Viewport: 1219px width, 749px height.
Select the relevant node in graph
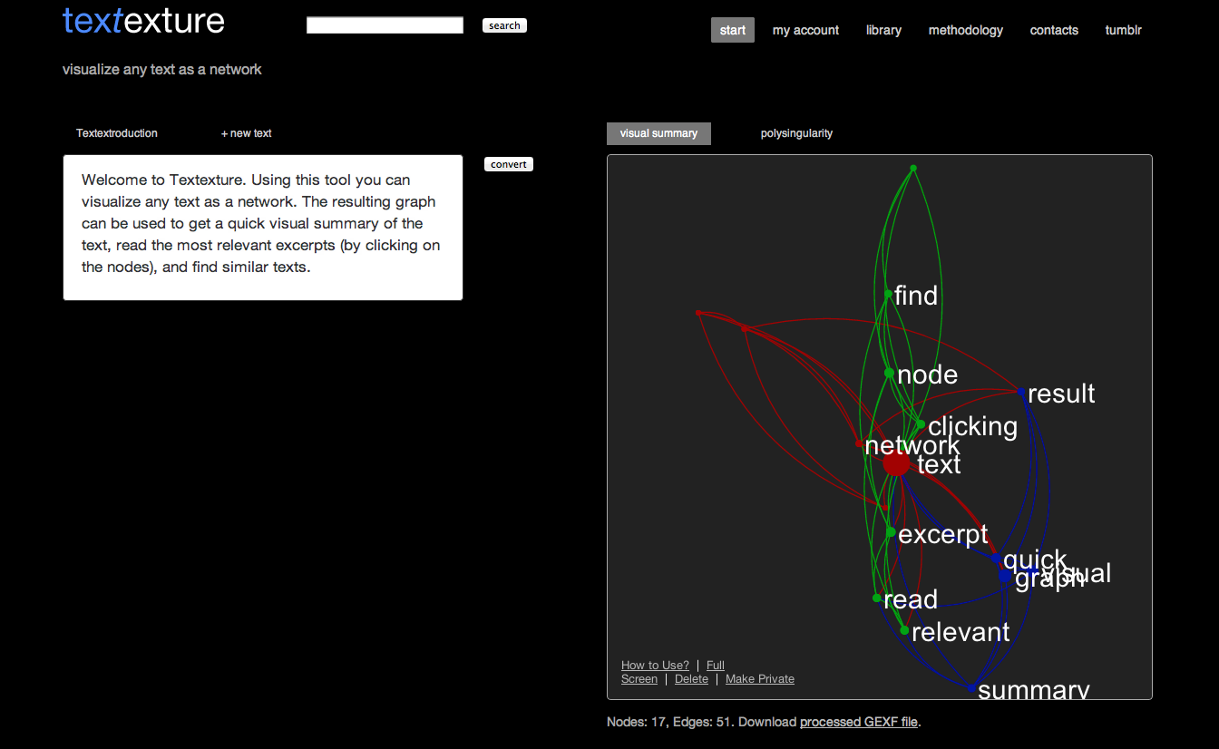point(904,630)
